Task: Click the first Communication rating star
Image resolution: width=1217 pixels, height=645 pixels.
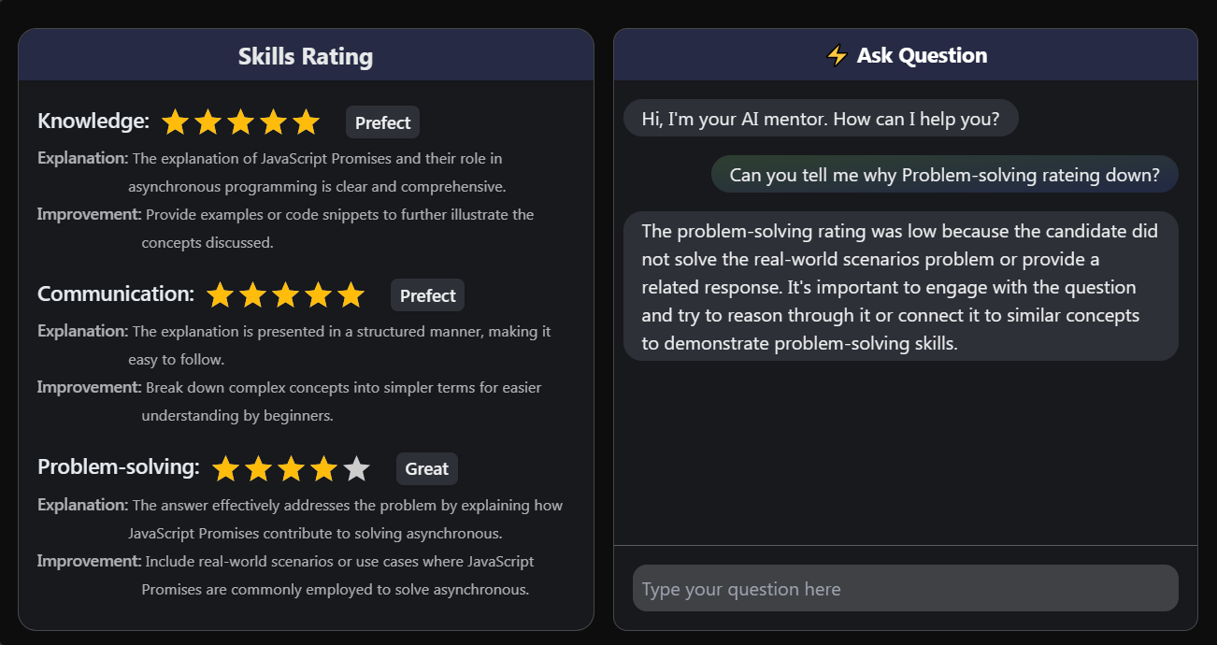Action: click(x=220, y=295)
